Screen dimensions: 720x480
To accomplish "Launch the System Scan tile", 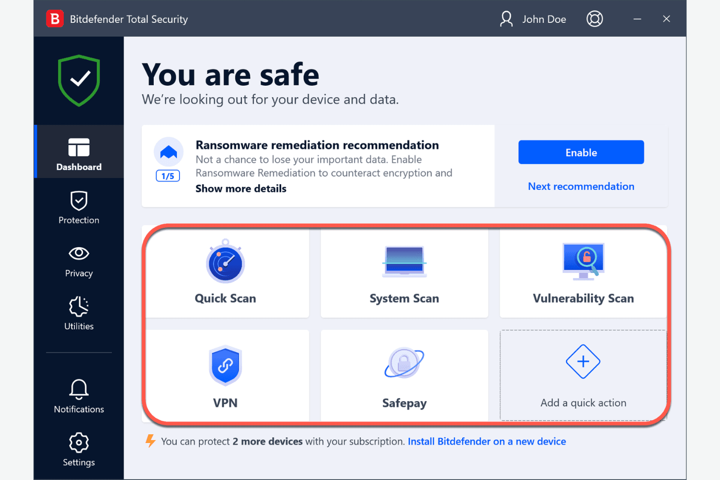I will [x=404, y=272].
